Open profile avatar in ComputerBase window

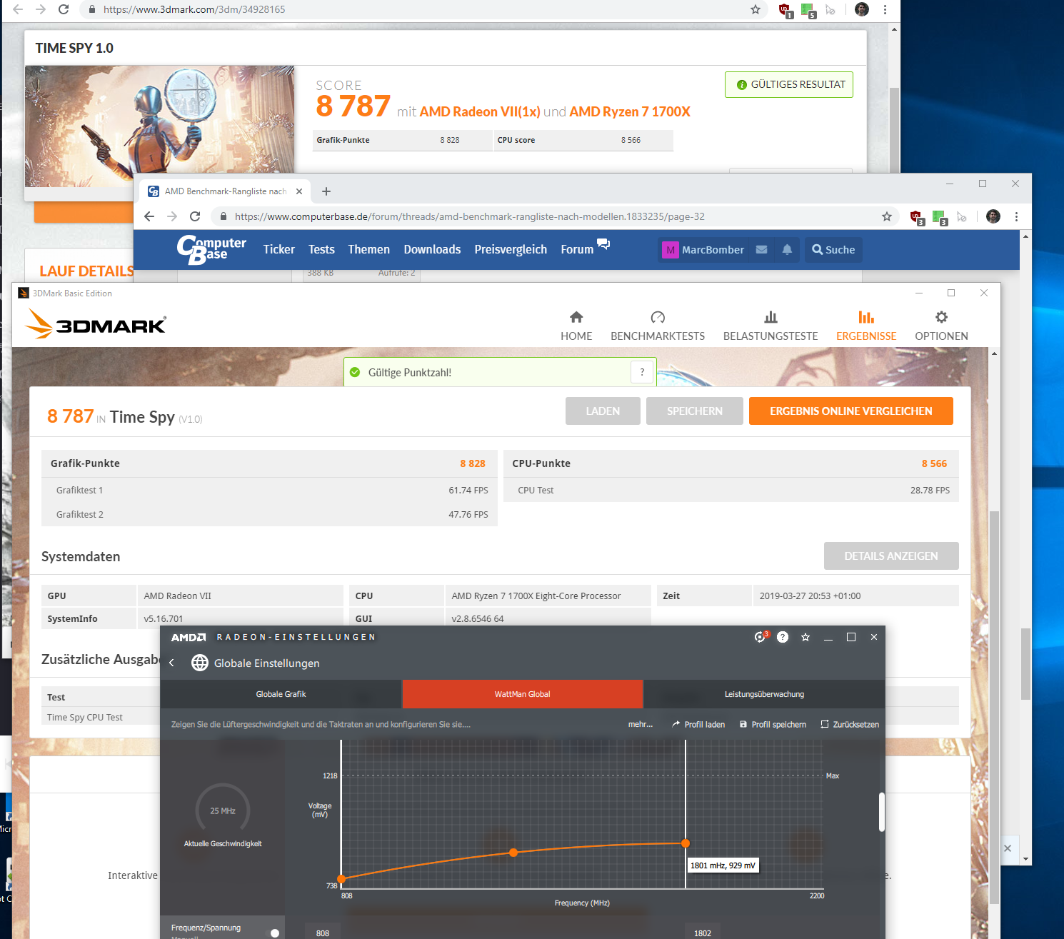coord(993,216)
